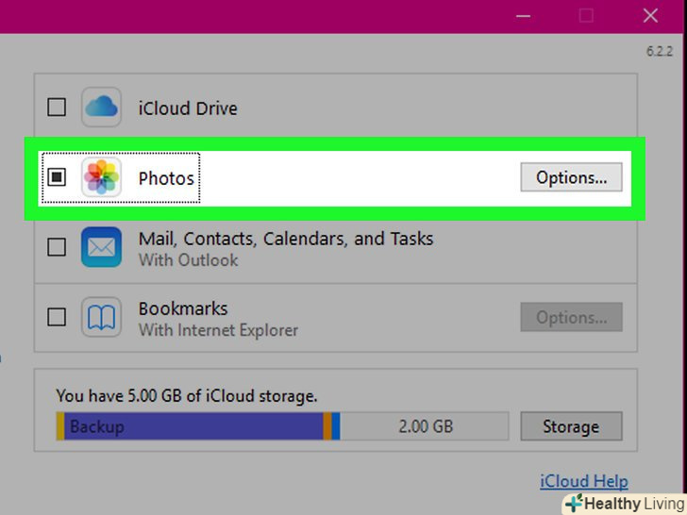Viewport: 687px width, 515px height.
Task: Click the greyed-out Bookmarks Options button
Action: (x=571, y=318)
